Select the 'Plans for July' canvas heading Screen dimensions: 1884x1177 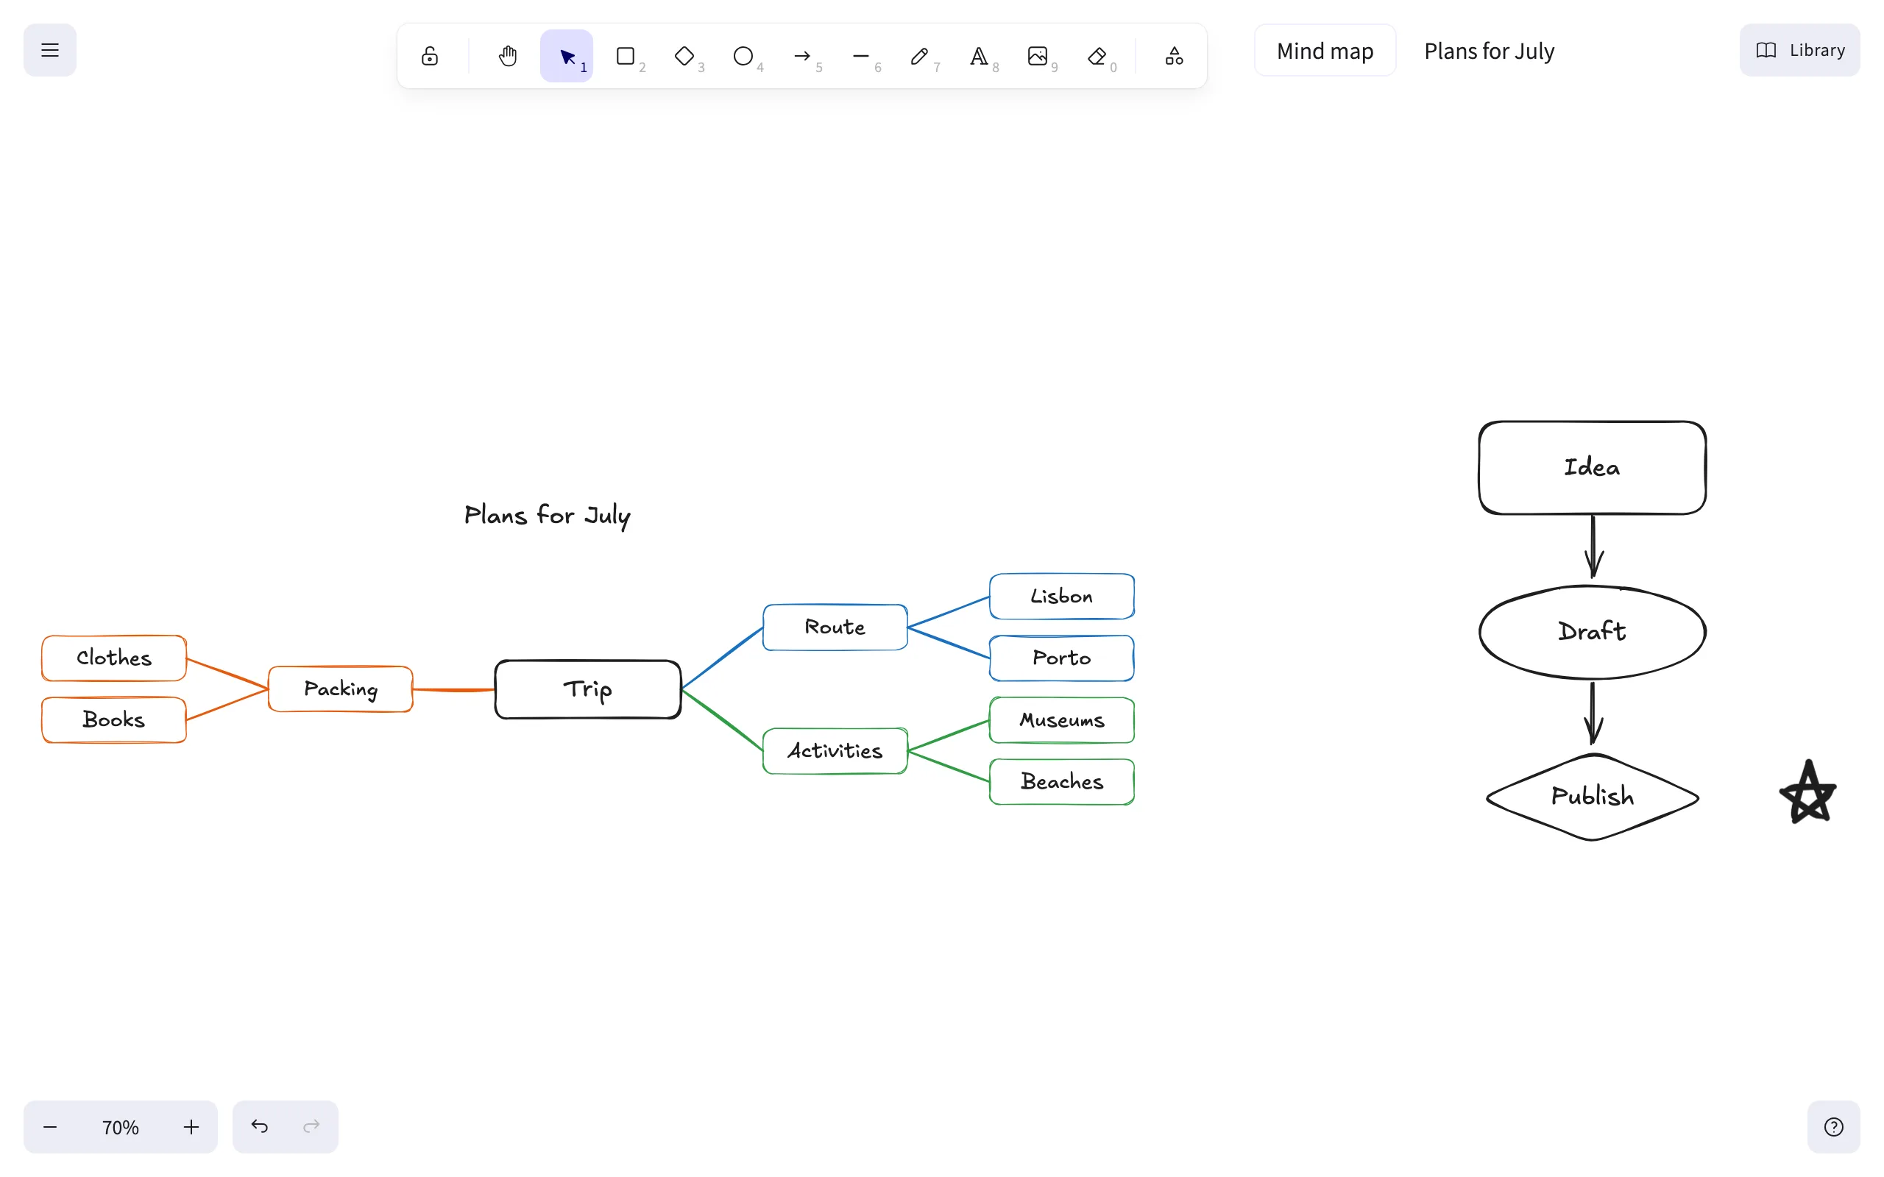pyautogui.click(x=548, y=516)
